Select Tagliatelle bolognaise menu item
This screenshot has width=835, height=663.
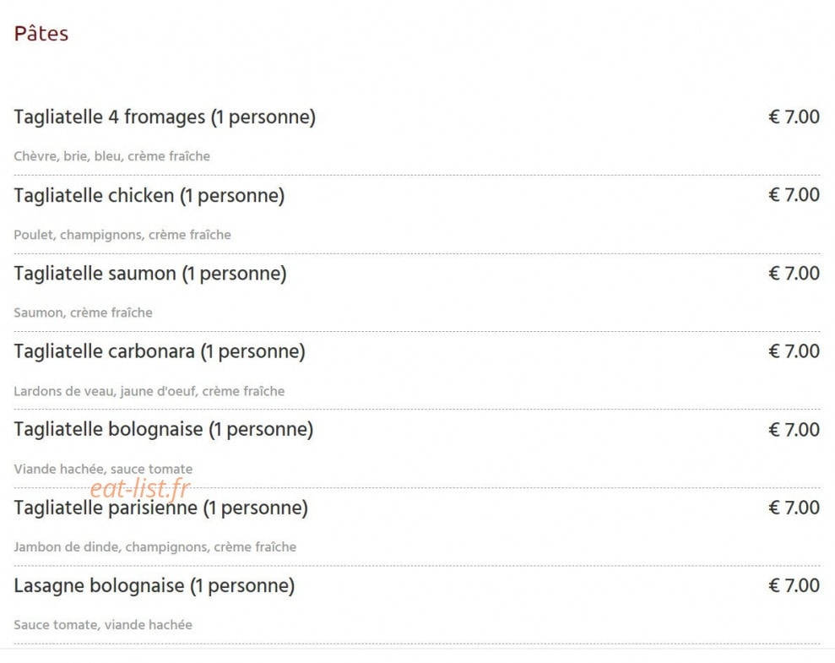click(x=164, y=430)
